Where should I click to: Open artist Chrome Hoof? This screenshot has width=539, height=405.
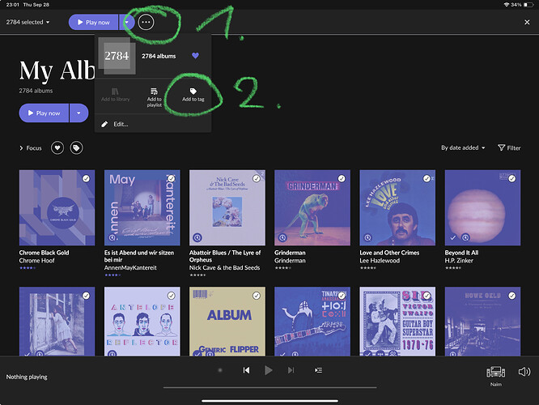[x=36, y=261]
